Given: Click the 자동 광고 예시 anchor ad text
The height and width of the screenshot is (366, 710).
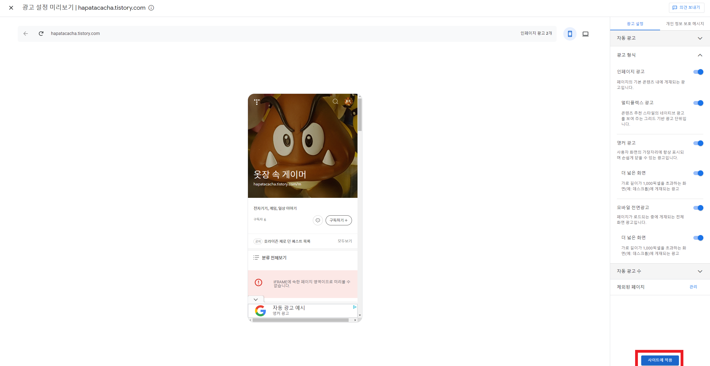Looking at the screenshot, I should (289, 308).
